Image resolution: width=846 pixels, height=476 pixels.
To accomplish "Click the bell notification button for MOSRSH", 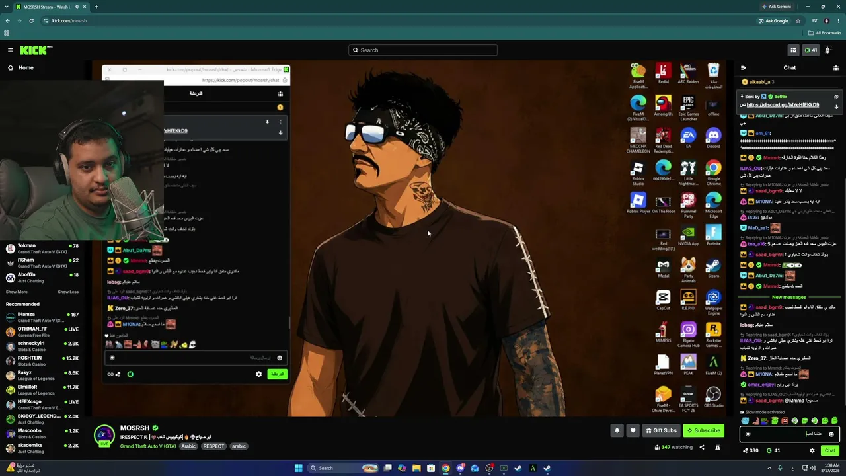I will (617, 430).
